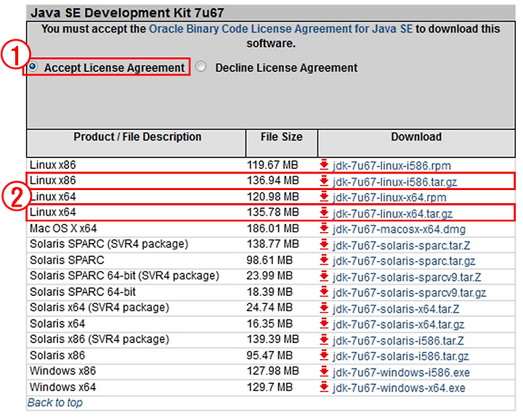Click download arrow for solaris-sparcv9.tar.gz
Viewport: 523px width, 420px height.
[324, 292]
